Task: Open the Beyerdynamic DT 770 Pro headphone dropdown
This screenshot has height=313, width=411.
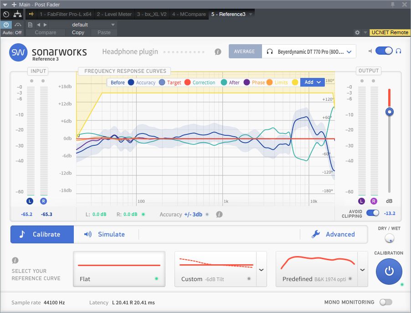Action: coord(309,51)
